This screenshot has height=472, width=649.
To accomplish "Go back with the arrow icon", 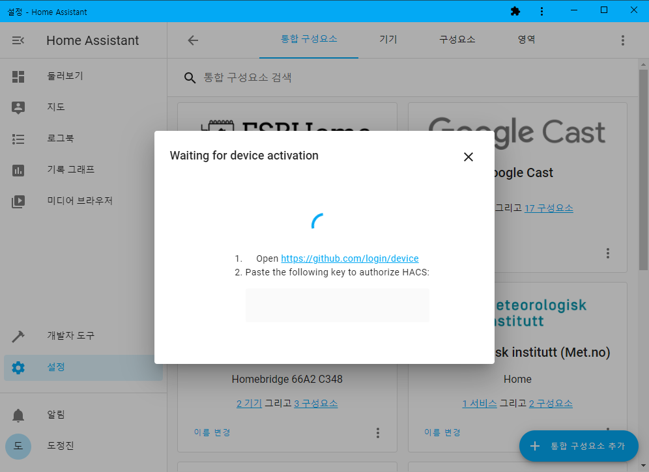I will (193, 40).
